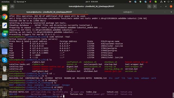
Task: Open the Files app from the dock
Action: point(5,8)
